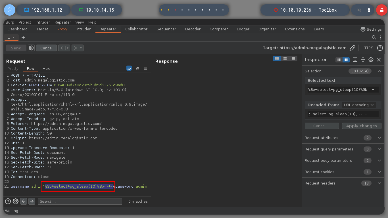
Task: Switch to the Collaborator tab
Action: click(x=136, y=29)
